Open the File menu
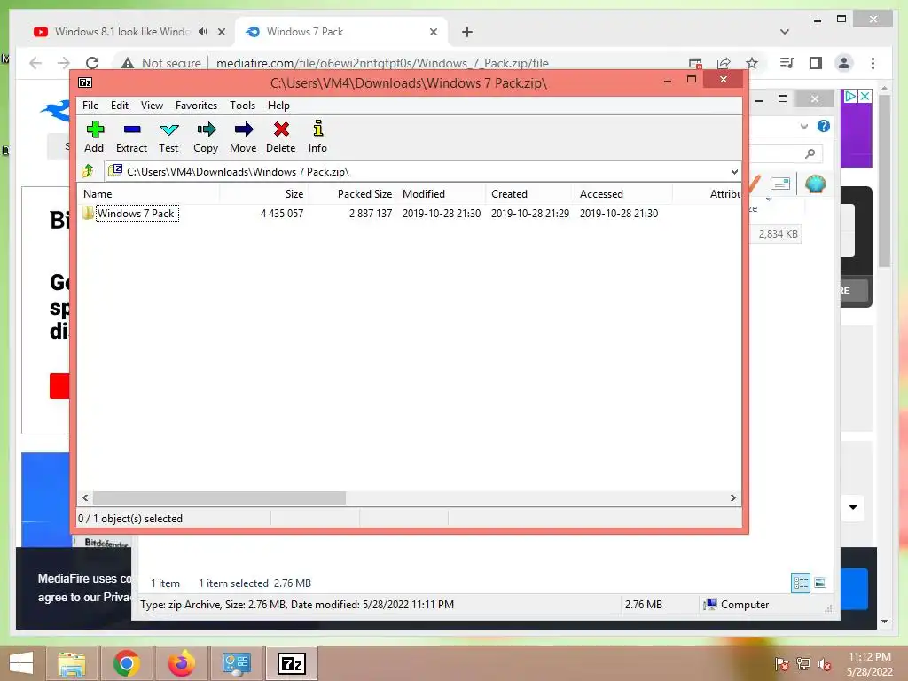The width and height of the screenshot is (908, 681). 90,106
